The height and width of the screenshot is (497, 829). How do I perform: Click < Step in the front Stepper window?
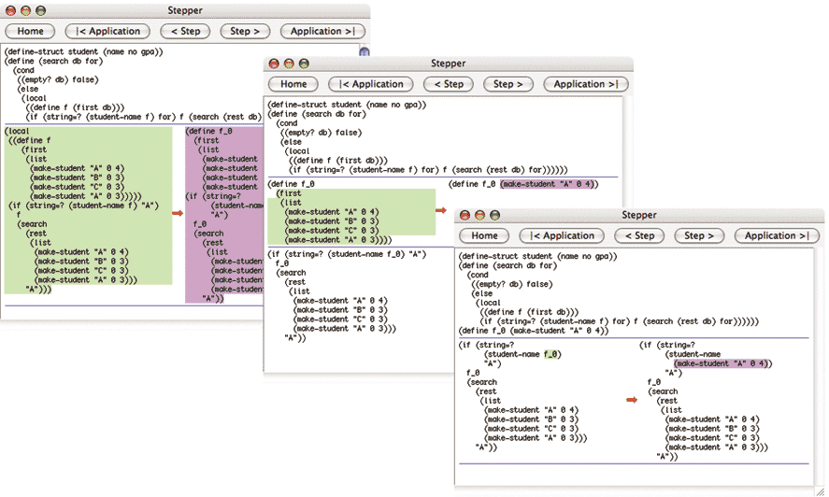639,235
